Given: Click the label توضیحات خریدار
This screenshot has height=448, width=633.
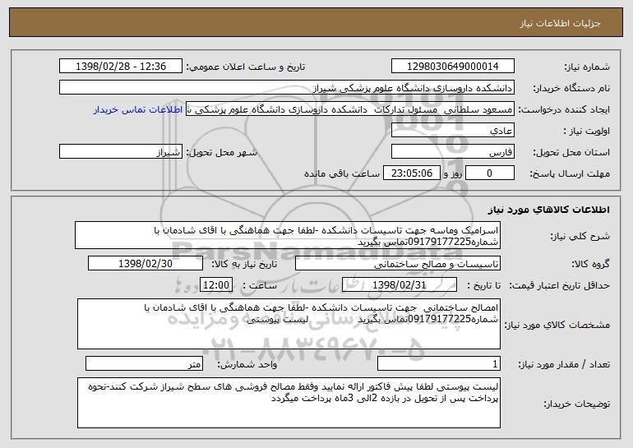Looking at the screenshot, I should [x=577, y=403].
